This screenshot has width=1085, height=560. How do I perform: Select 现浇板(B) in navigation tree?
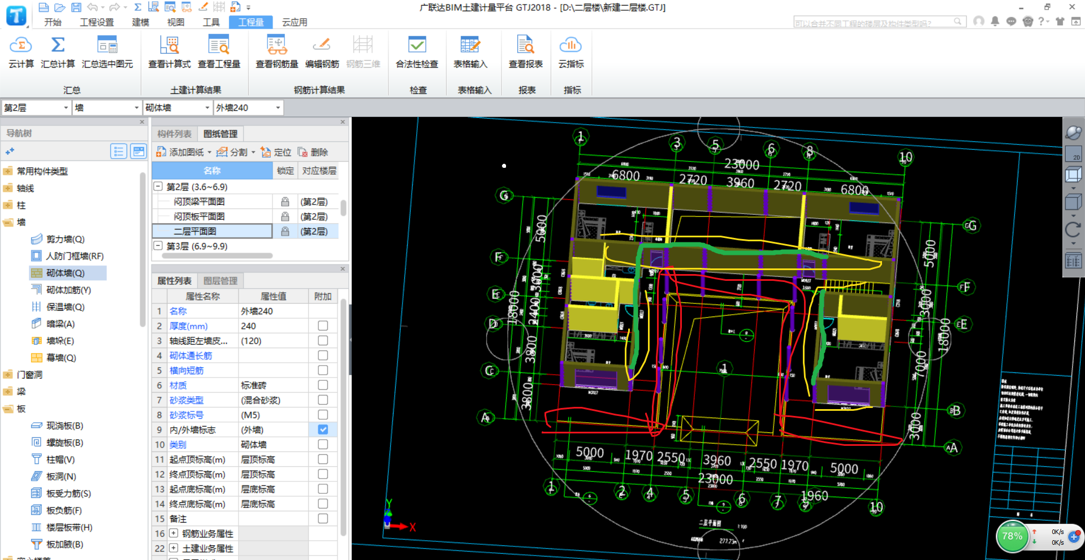pyautogui.click(x=64, y=426)
